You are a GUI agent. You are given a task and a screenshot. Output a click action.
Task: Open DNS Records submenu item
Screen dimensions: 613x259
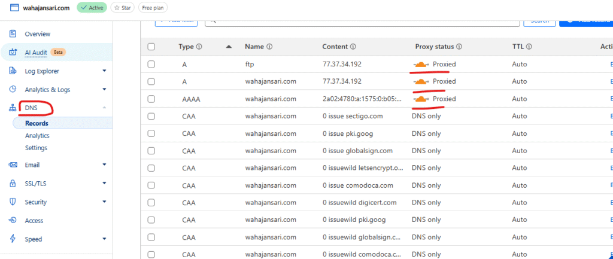click(x=37, y=123)
